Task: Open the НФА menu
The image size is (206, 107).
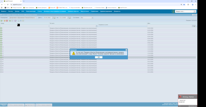Action: 23,12
